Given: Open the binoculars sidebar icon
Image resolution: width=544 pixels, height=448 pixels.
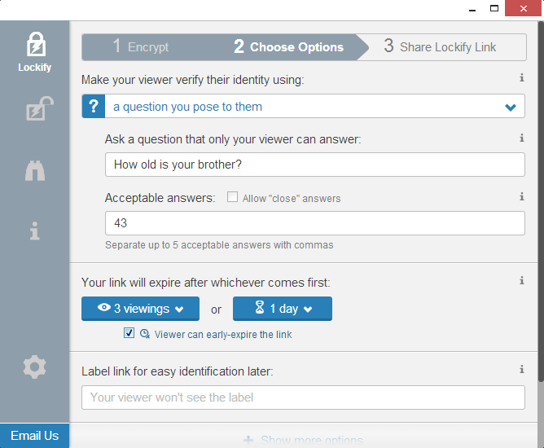Looking at the screenshot, I should pos(35,170).
